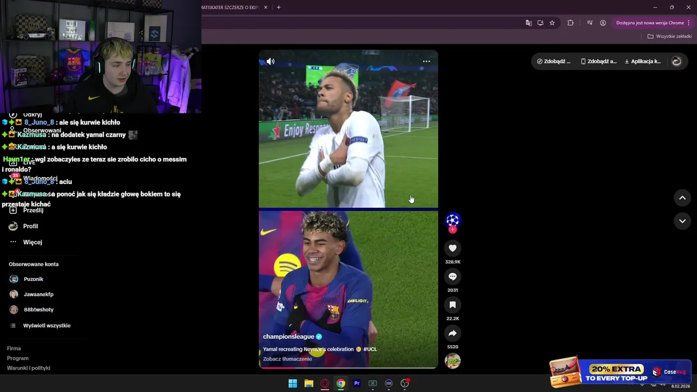The height and width of the screenshot is (392, 697).
Task: Open the Chrome extensions puzzle icon
Action: (x=571, y=23)
